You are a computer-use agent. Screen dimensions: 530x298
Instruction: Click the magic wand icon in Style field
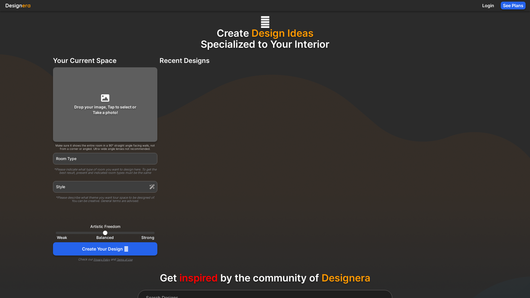coord(152,187)
